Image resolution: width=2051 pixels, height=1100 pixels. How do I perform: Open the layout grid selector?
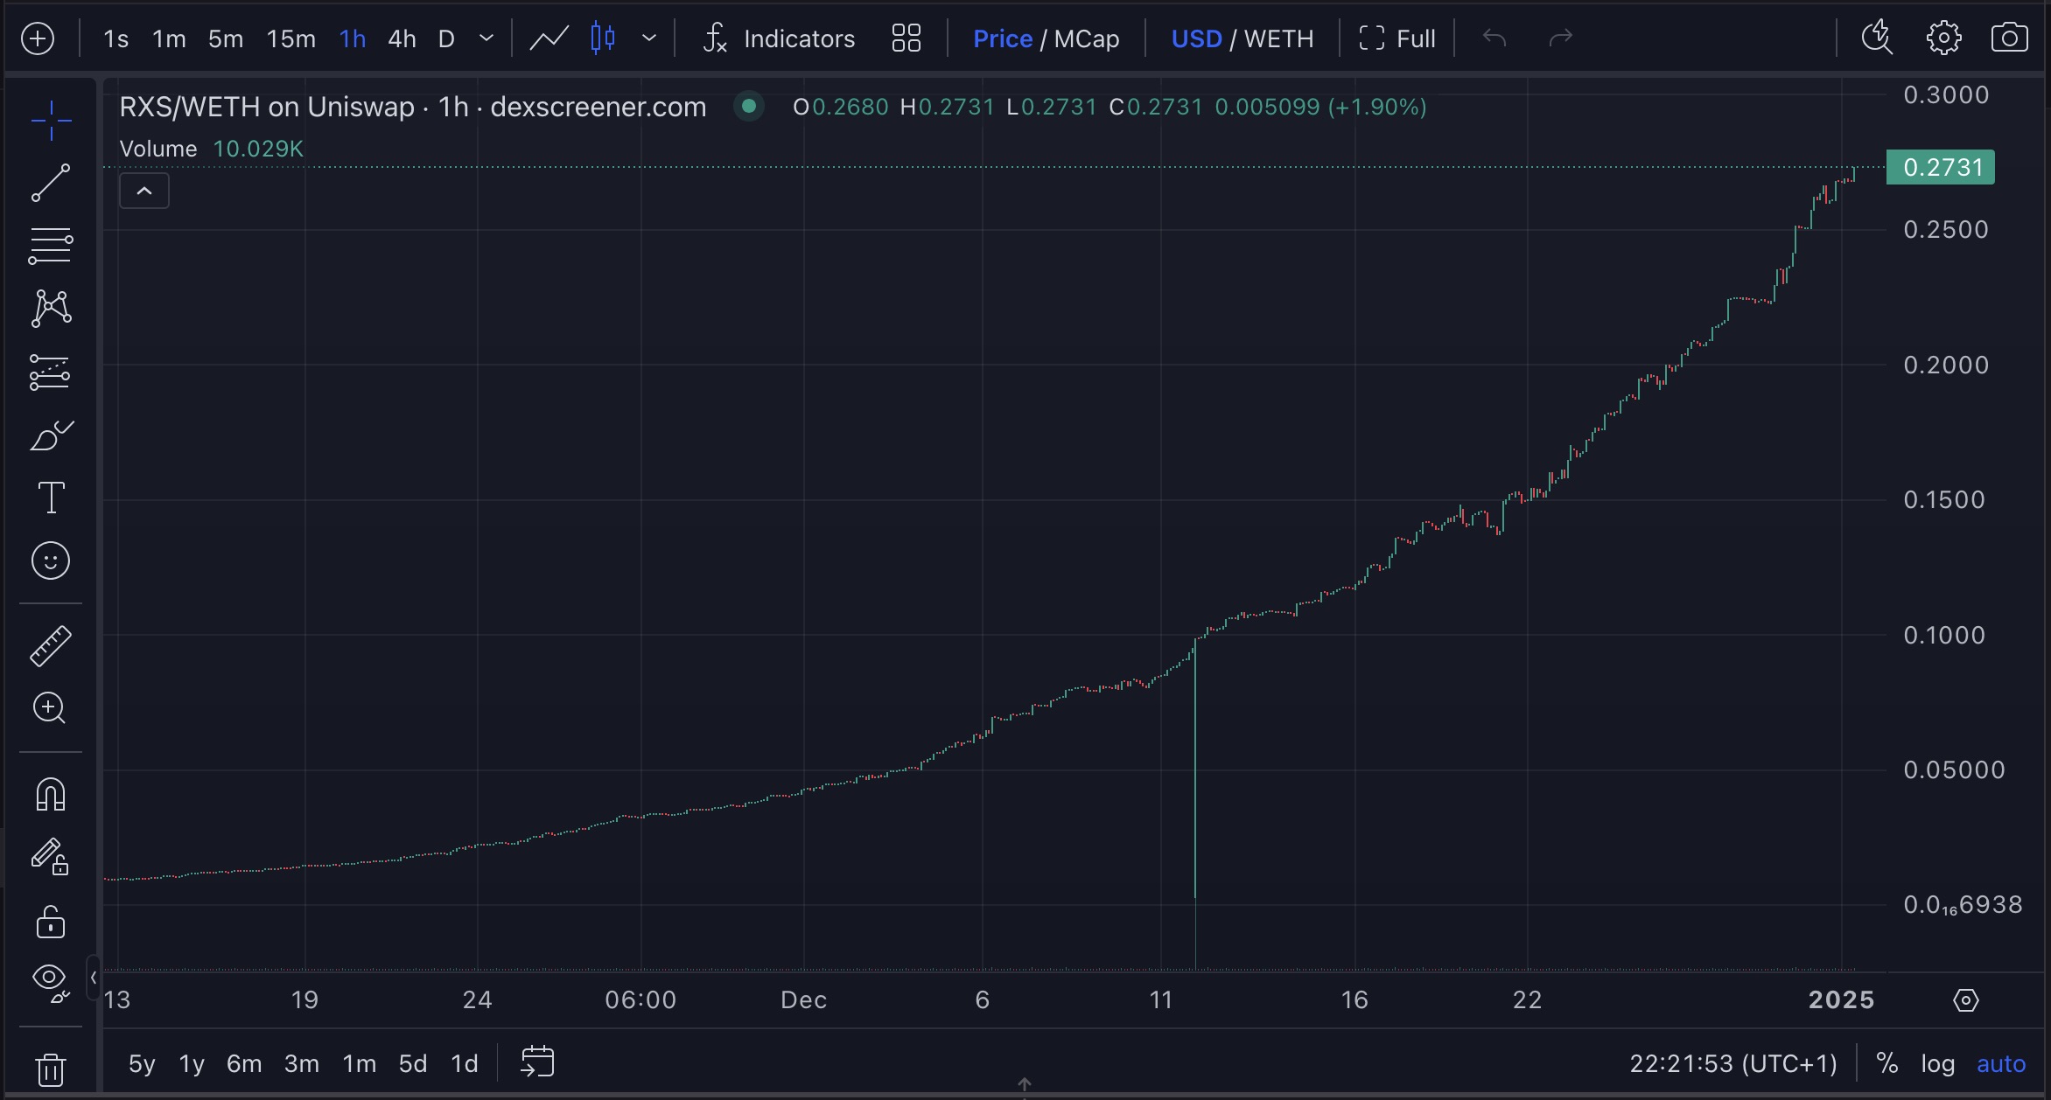(906, 38)
